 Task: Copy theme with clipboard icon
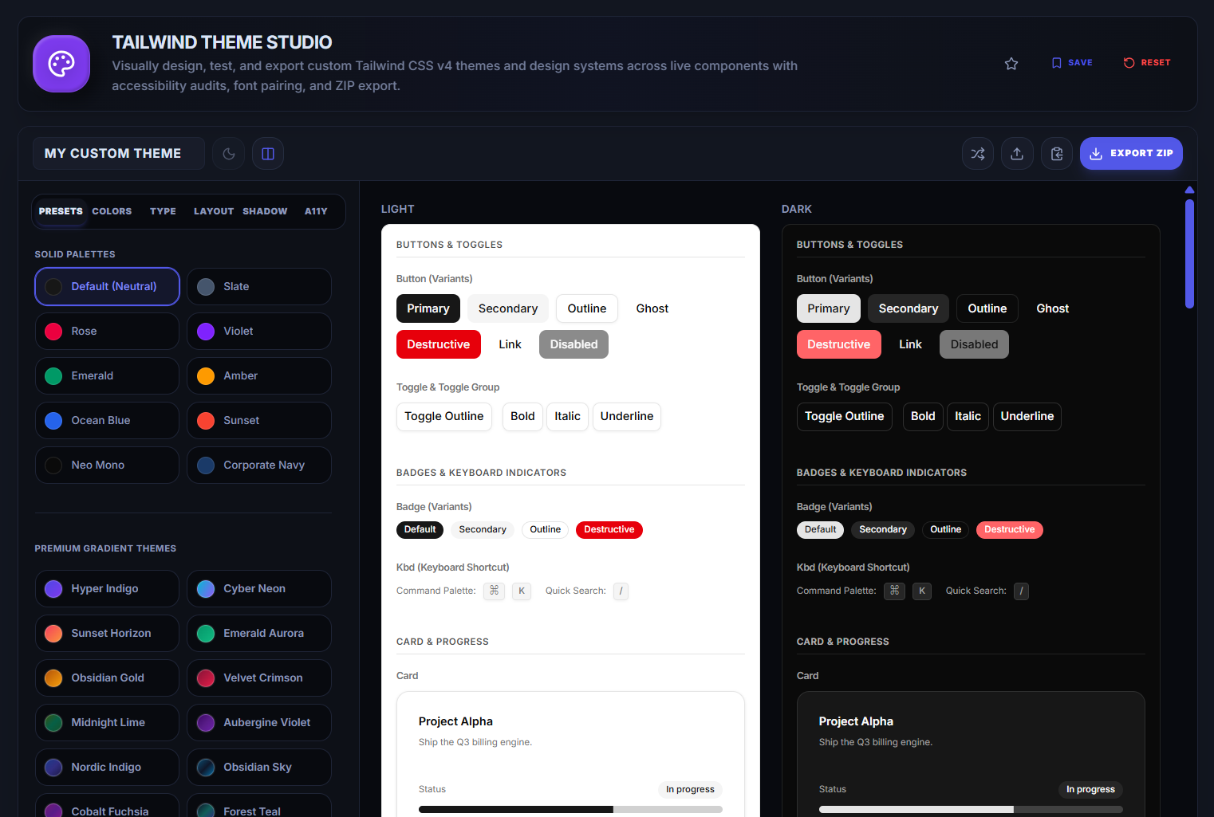point(1057,154)
